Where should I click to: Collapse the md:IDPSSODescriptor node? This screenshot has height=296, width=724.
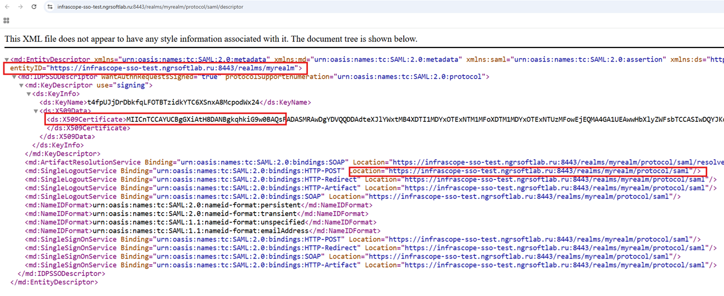(15, 77)
